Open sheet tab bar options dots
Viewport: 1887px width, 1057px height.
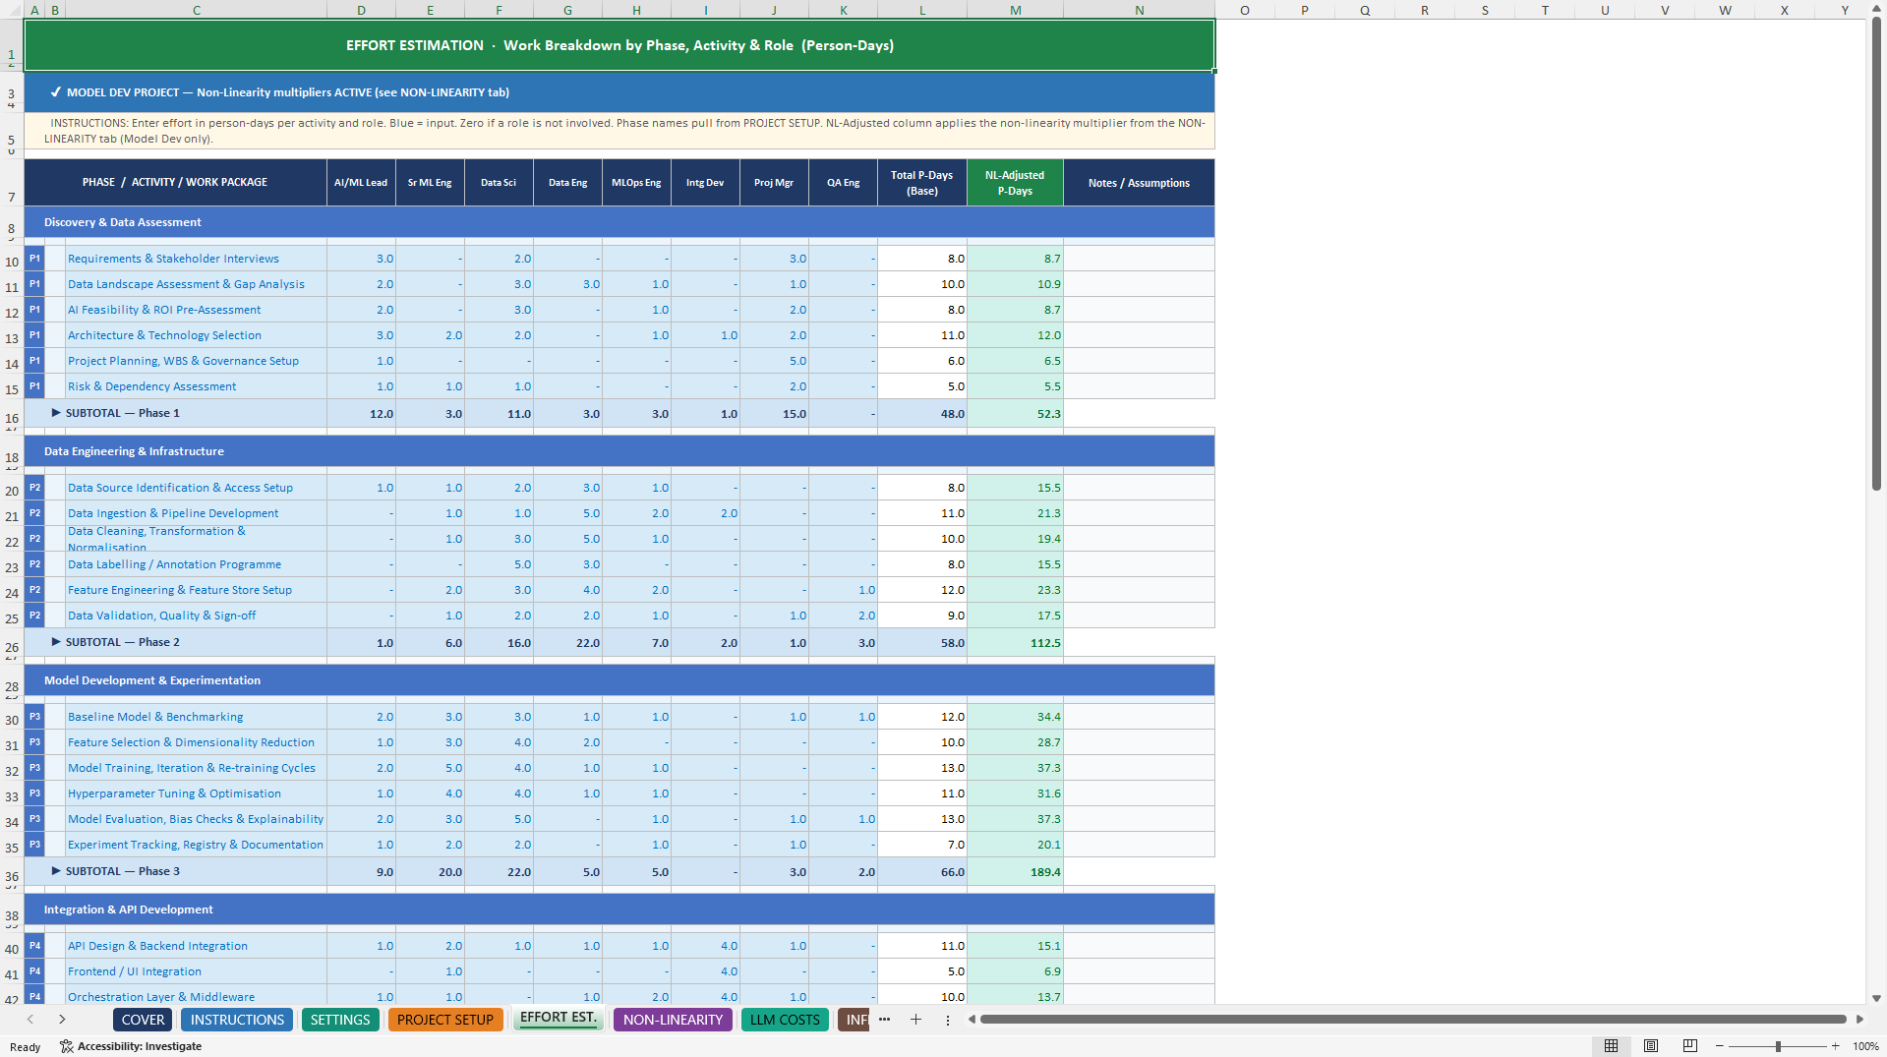[x=948, y=1020]
